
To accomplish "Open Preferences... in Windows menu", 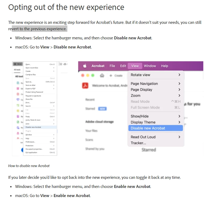I will [40, 142].
